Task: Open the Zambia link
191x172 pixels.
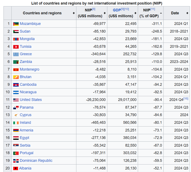Action: click(26, 62)
